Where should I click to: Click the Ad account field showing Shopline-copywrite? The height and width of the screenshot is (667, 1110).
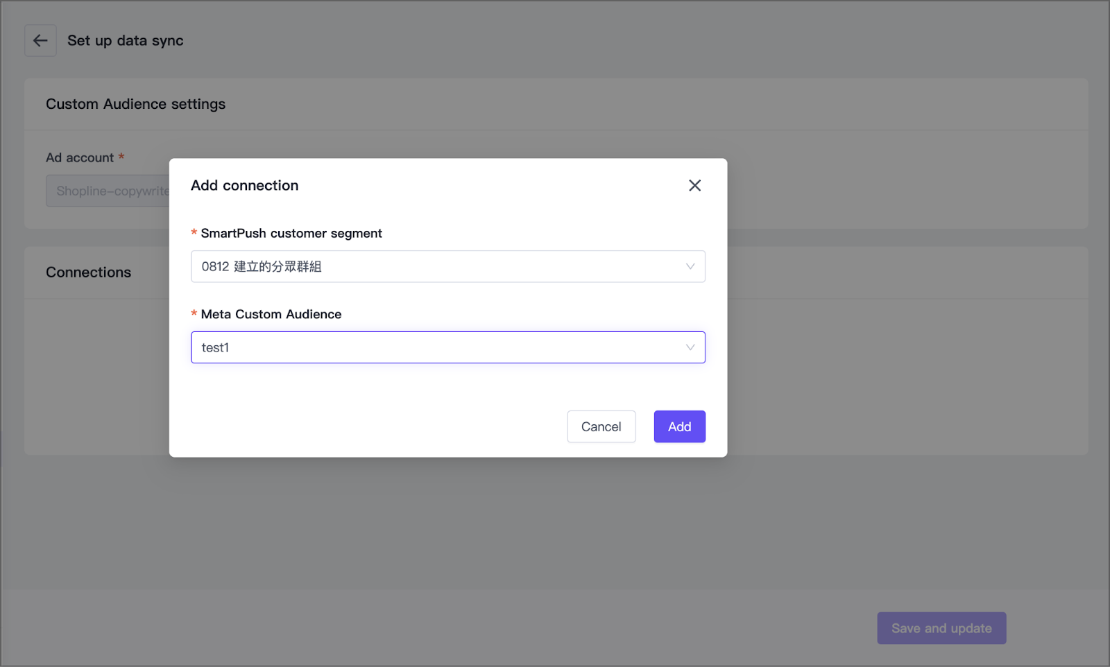[x=109, y=191]
